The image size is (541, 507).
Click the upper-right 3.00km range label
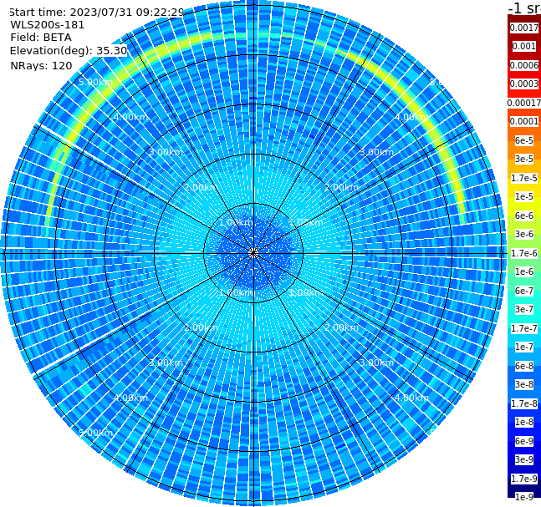tap(377, 152)
